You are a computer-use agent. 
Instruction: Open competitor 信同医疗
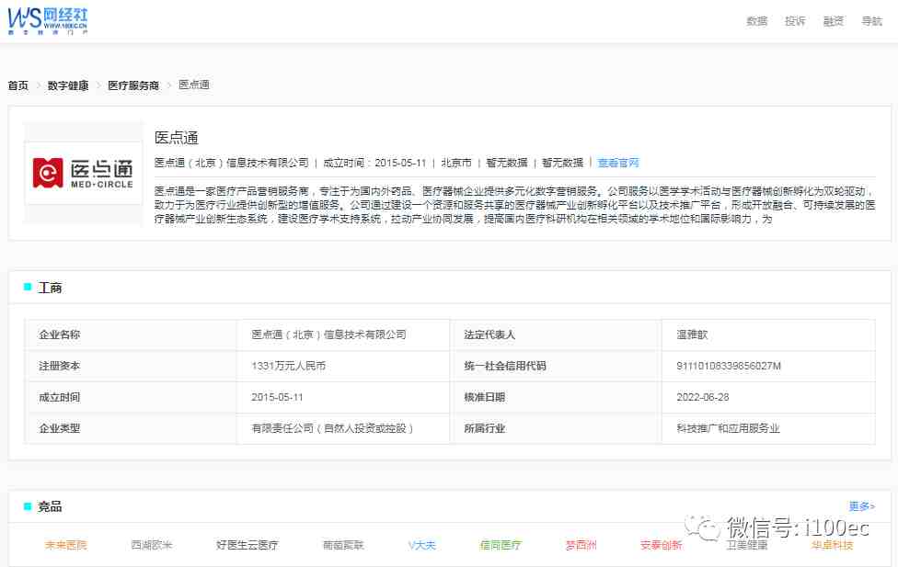[x=501, y=545]
